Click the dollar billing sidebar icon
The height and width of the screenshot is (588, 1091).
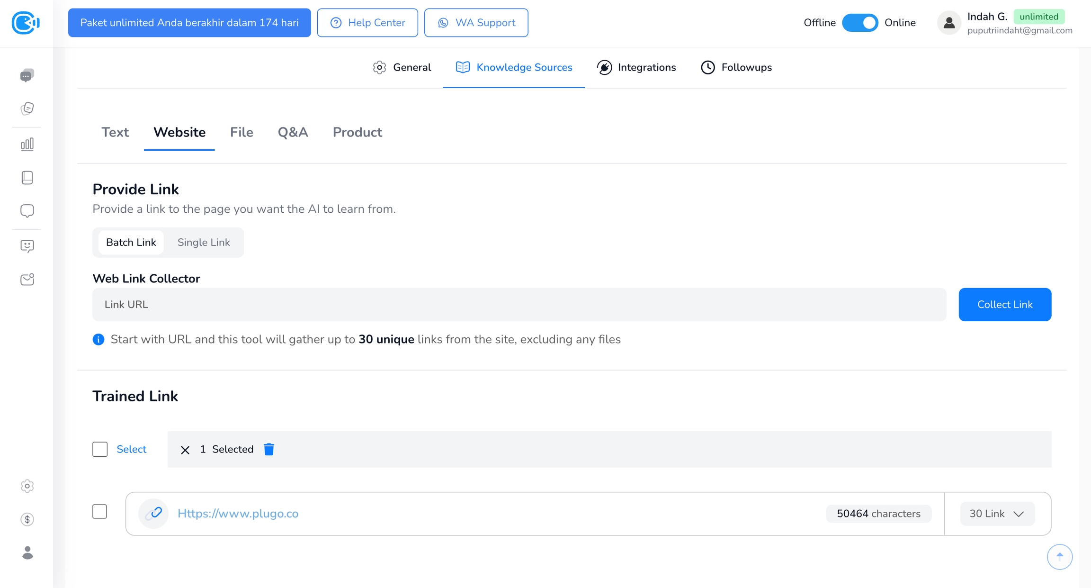pyautogui.click(x=27, y=519)
